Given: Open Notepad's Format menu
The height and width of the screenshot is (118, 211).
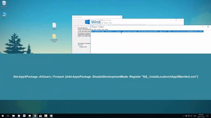Looking at the screenshot, I should click(99, 29).
